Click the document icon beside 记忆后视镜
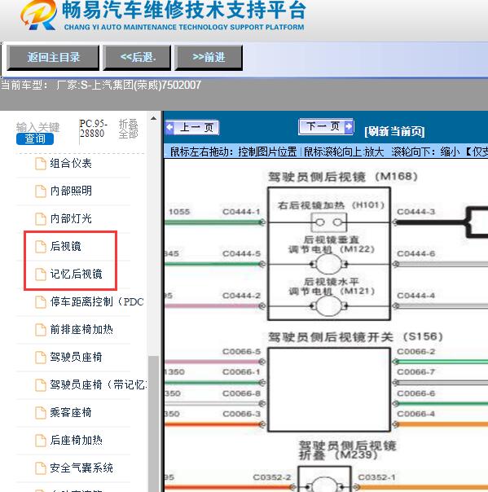Viewport: 488px width, 492px height. coord(41,275)
